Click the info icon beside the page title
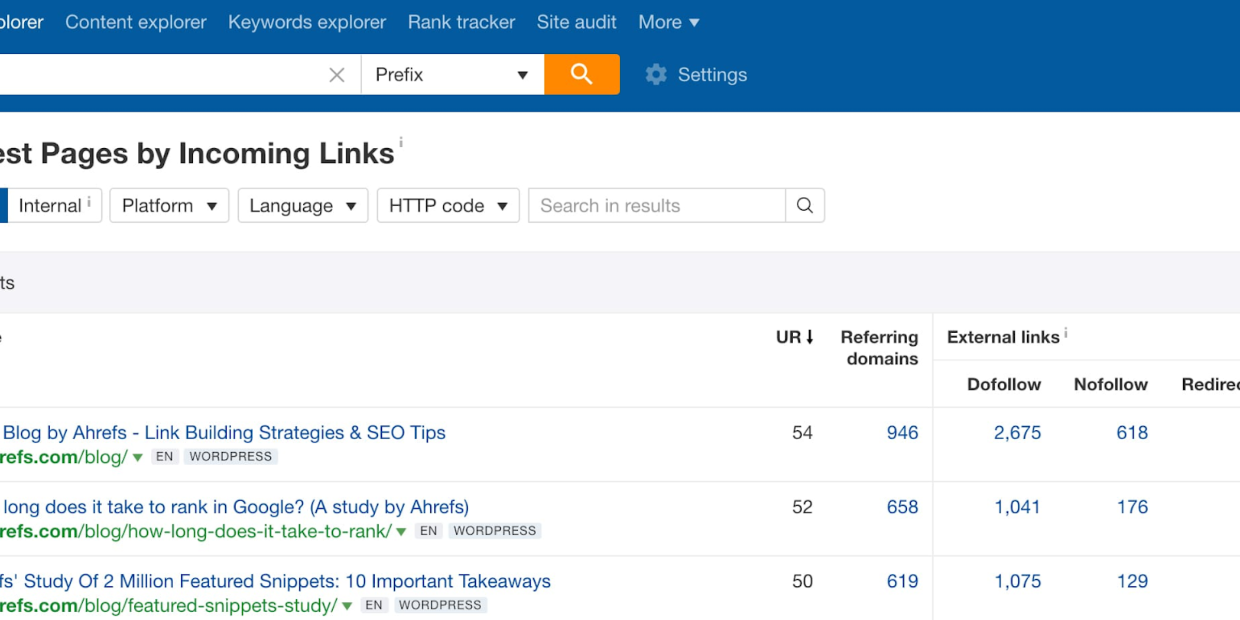This screenshot has height=620, width=1240. tap(400, 142)
